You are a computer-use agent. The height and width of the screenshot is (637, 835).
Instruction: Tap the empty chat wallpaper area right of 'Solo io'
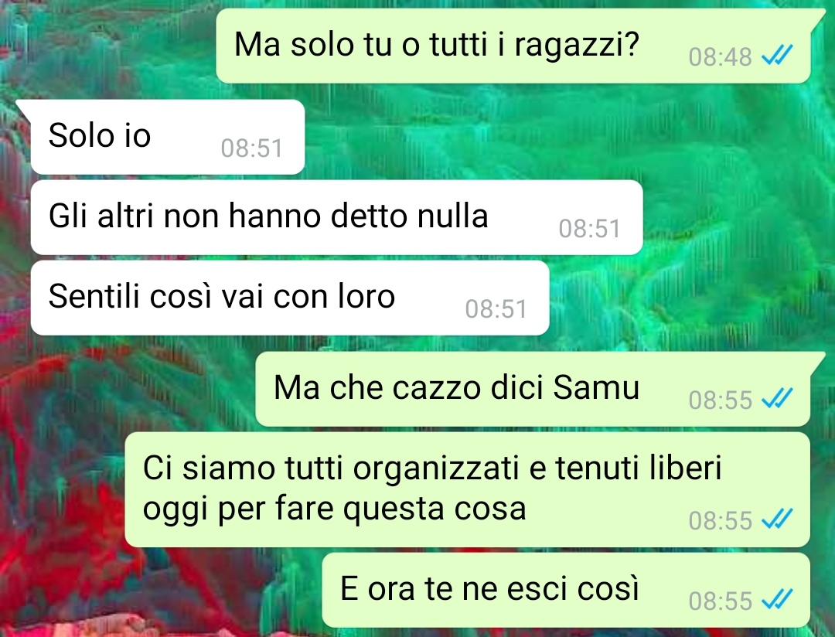564,137
